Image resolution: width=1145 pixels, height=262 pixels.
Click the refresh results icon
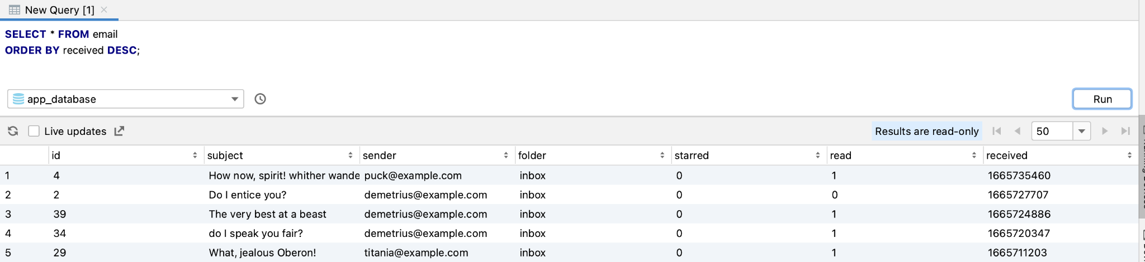pyautogui.click(x=13, y=131)
